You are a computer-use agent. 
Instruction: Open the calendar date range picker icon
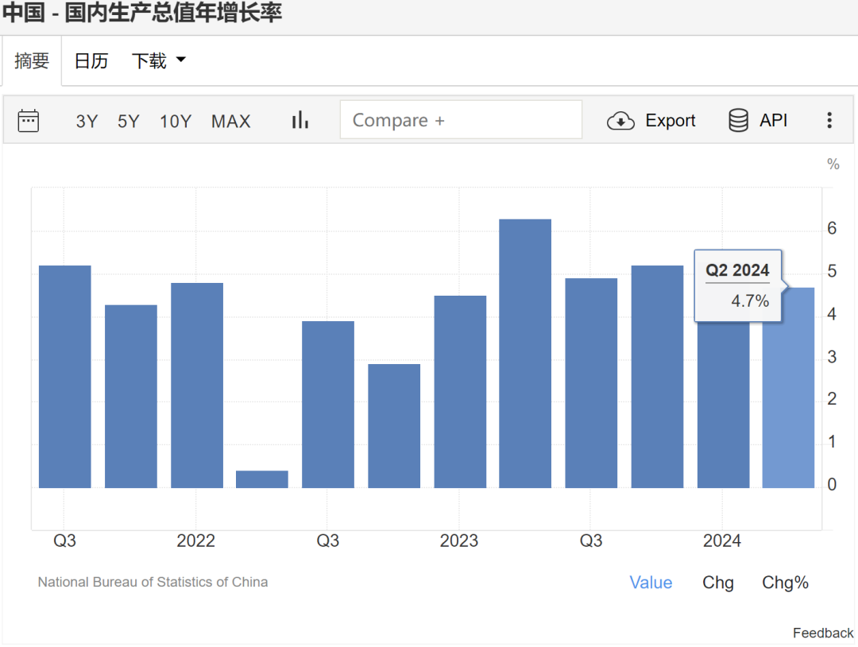tap(28, 121)
